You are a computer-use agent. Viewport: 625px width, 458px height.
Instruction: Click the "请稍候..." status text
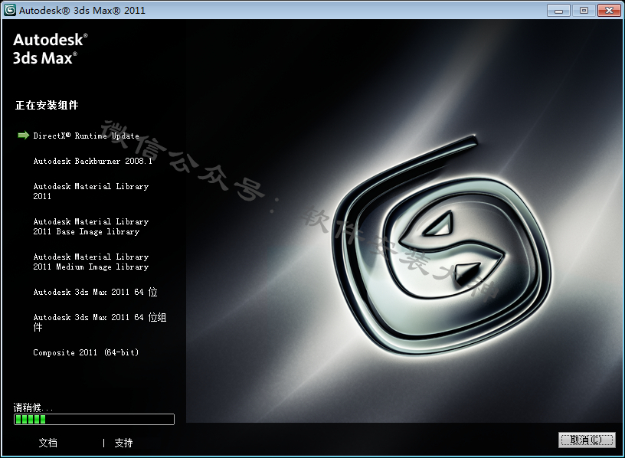click(x=33, y=407)
